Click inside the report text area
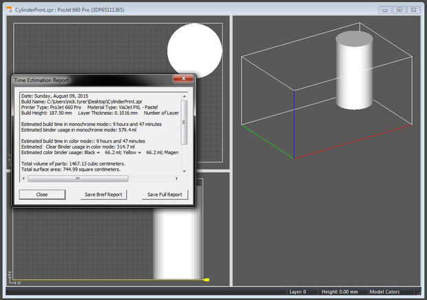The image size is (427, 300). 96,131
